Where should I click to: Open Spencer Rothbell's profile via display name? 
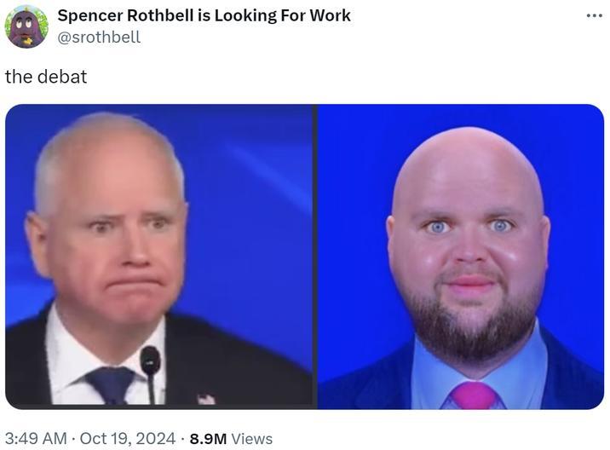[204, 15]
